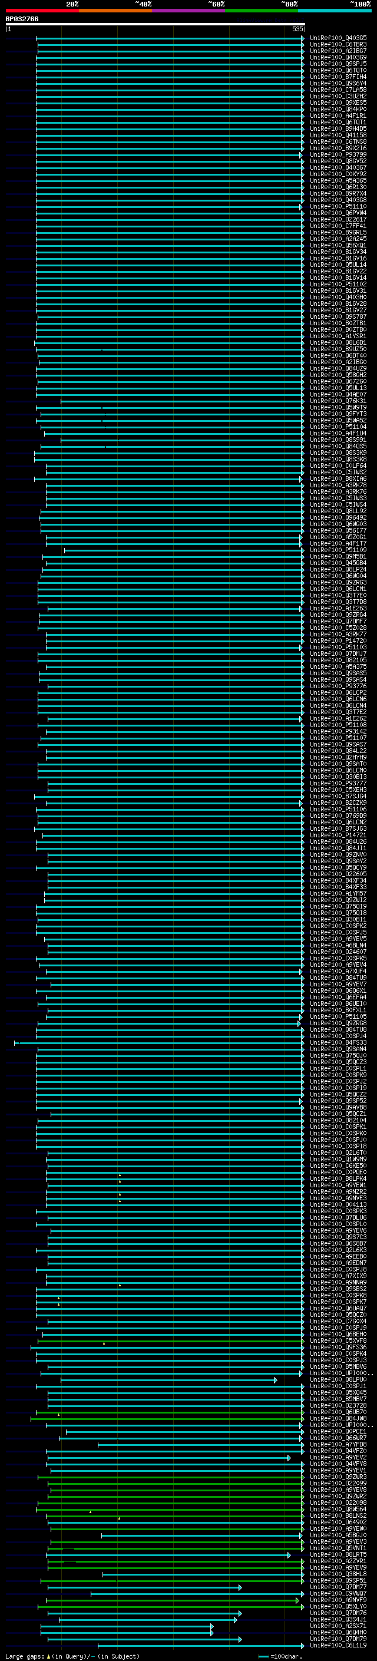377x1661 pixels.
Task: Select hit UniRef100_C5XEH3
Action: pos(338,790)
